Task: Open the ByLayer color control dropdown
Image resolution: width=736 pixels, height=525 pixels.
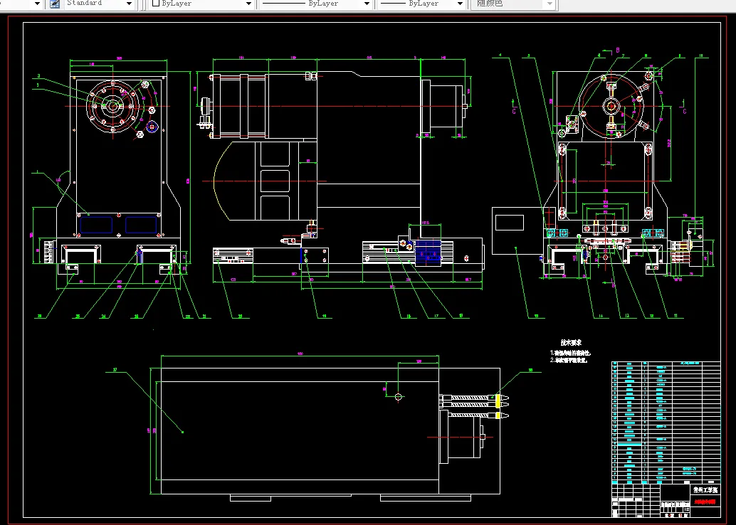Action: point(202,4)
